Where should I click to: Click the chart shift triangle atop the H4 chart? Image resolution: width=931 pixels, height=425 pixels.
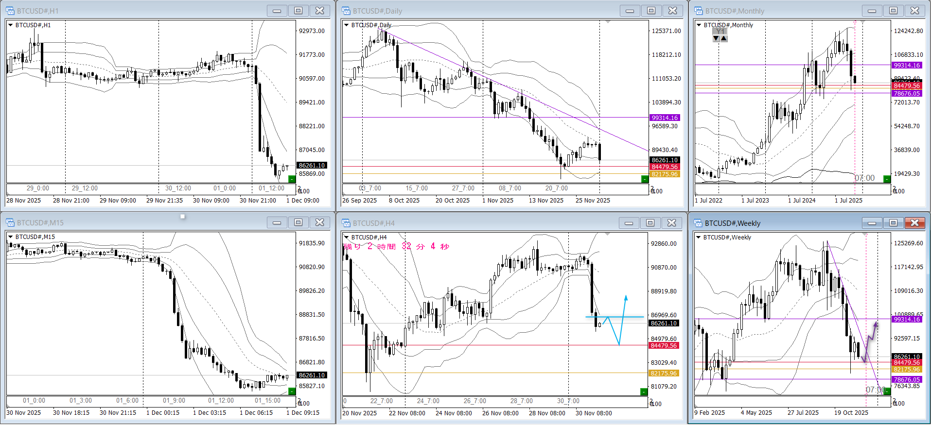[x=607, y=235]
